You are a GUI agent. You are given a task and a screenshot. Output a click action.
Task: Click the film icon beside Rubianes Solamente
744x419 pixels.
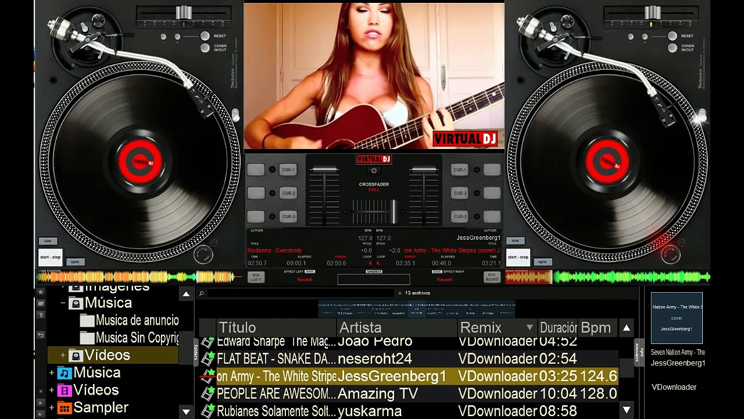208,411
